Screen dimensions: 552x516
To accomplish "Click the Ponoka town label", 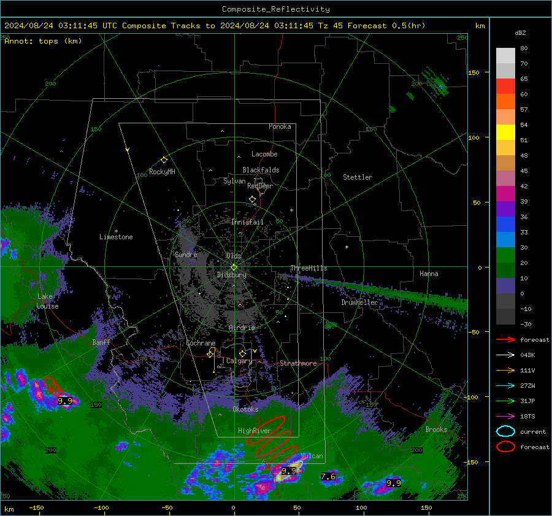I will pyautogui.click(x=280, y=126).
